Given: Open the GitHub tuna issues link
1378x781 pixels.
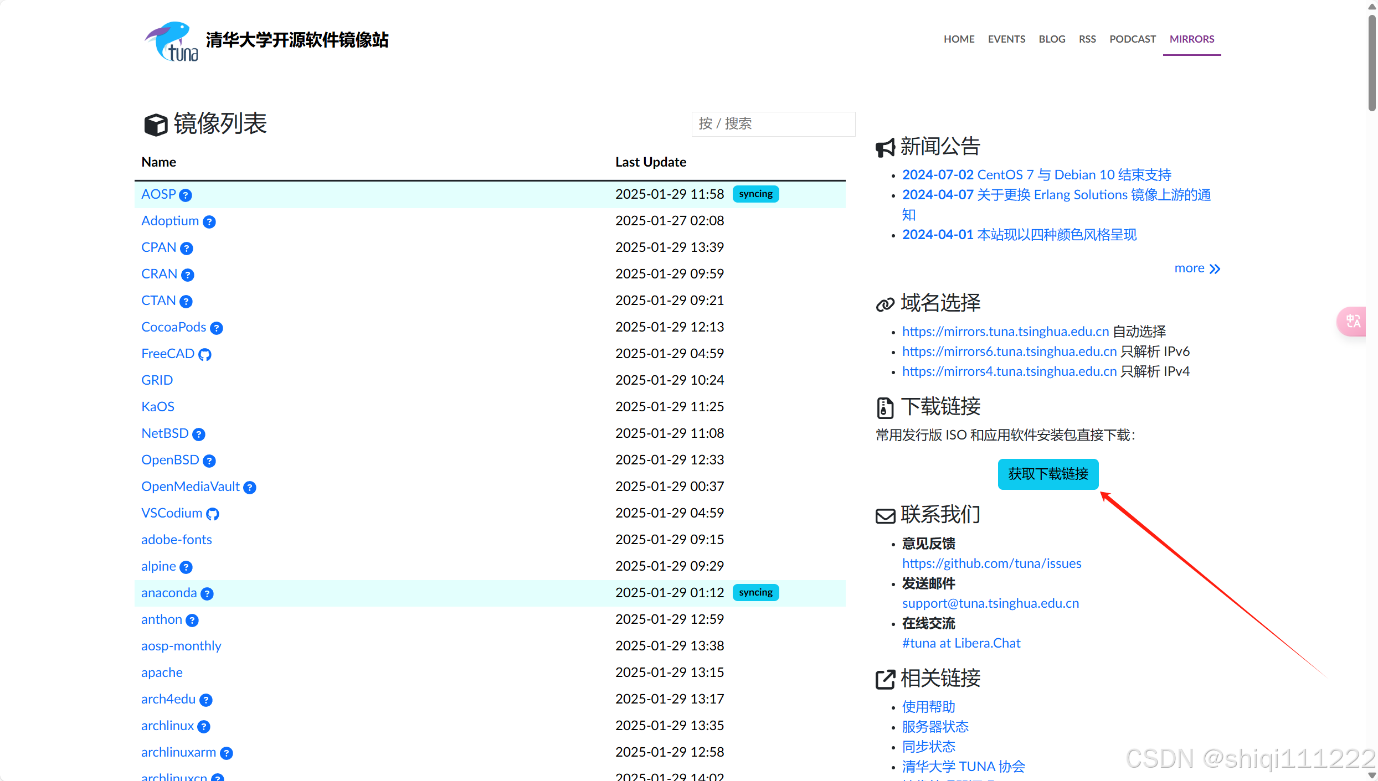Looking at the screenshot, I should click(x=991, y=563).
